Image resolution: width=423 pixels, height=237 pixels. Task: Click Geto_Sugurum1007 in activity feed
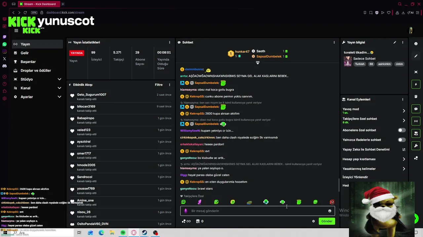click(x=92, y=95)
